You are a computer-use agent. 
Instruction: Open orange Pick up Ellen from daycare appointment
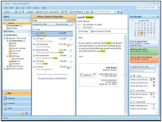144,59
